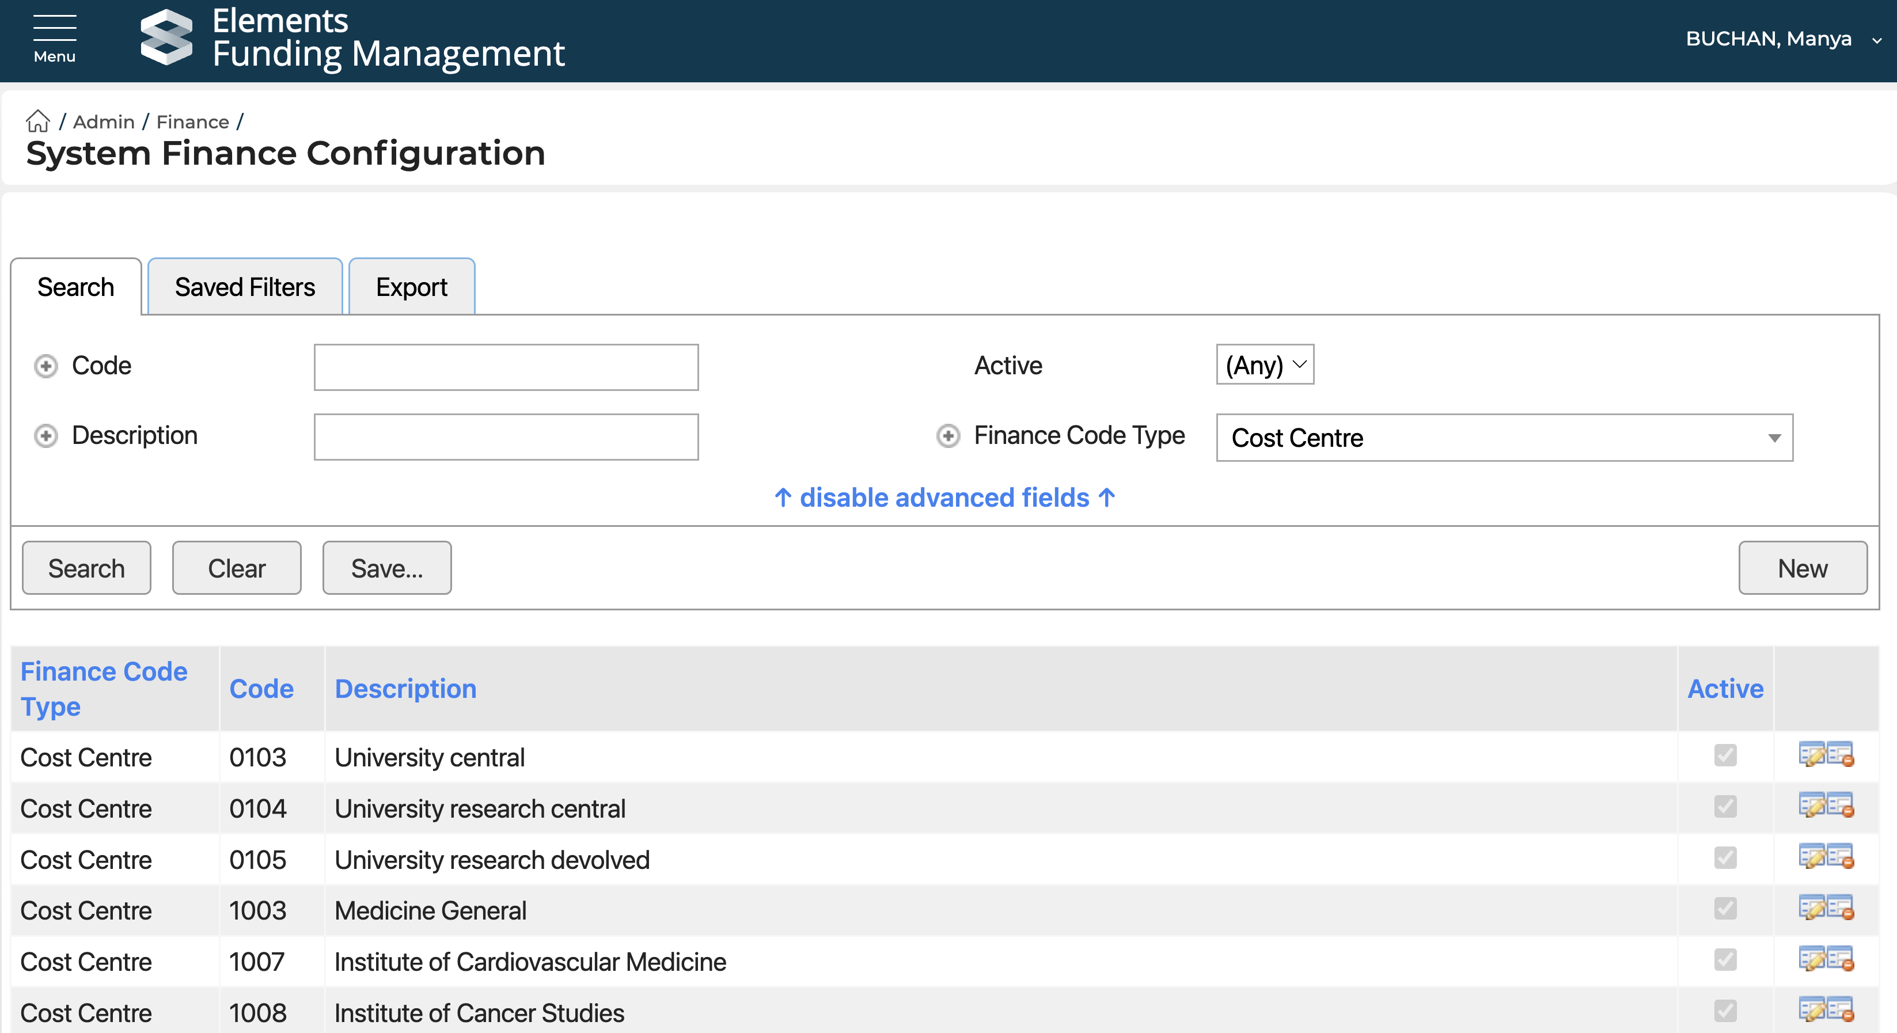Edit the Medicine General 1003 record
The image size is (1897, 1033).
tap(1812, 909)
